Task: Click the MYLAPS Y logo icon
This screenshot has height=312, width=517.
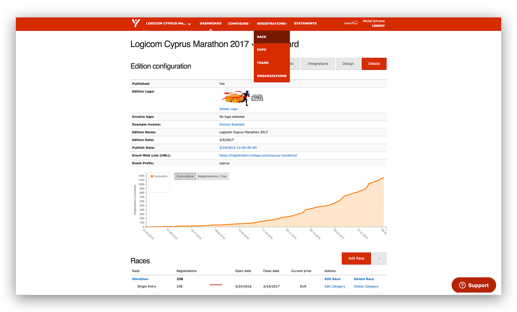Action: (x=136, y=23)
